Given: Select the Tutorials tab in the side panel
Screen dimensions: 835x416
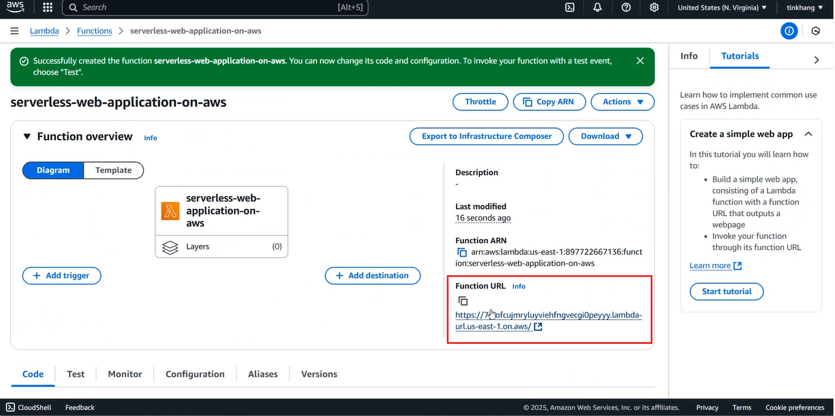Looking at the screenshot, I should coord(740,57).
